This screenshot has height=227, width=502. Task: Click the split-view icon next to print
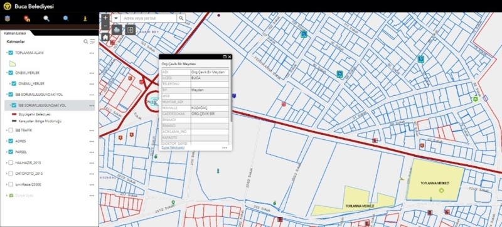click(131, 30)
